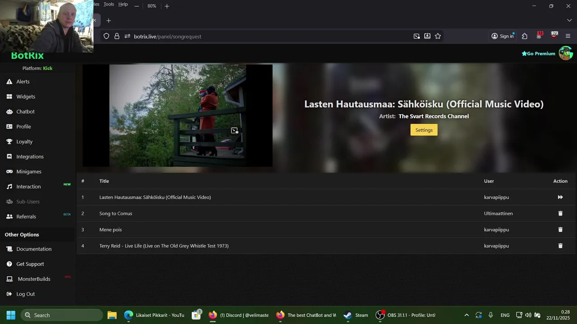Image resolution: width=577 pixels, height=324 pixels.
Task: Switch to the Steam taskbar item
Action: tap(356, 315)
